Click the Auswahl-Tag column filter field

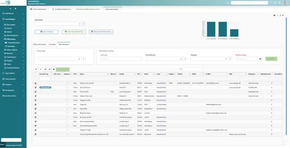pos(45,79)
